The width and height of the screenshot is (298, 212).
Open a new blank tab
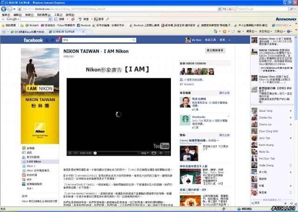click(89, 32)
